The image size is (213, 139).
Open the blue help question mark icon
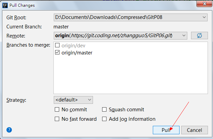[x=9, y=130]
